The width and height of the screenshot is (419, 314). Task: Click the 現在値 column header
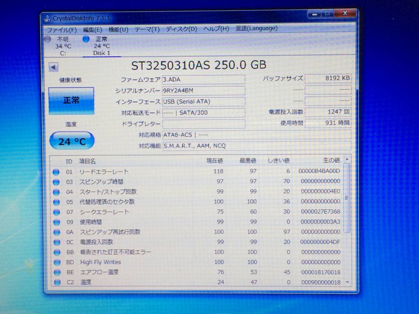[214, 161]
